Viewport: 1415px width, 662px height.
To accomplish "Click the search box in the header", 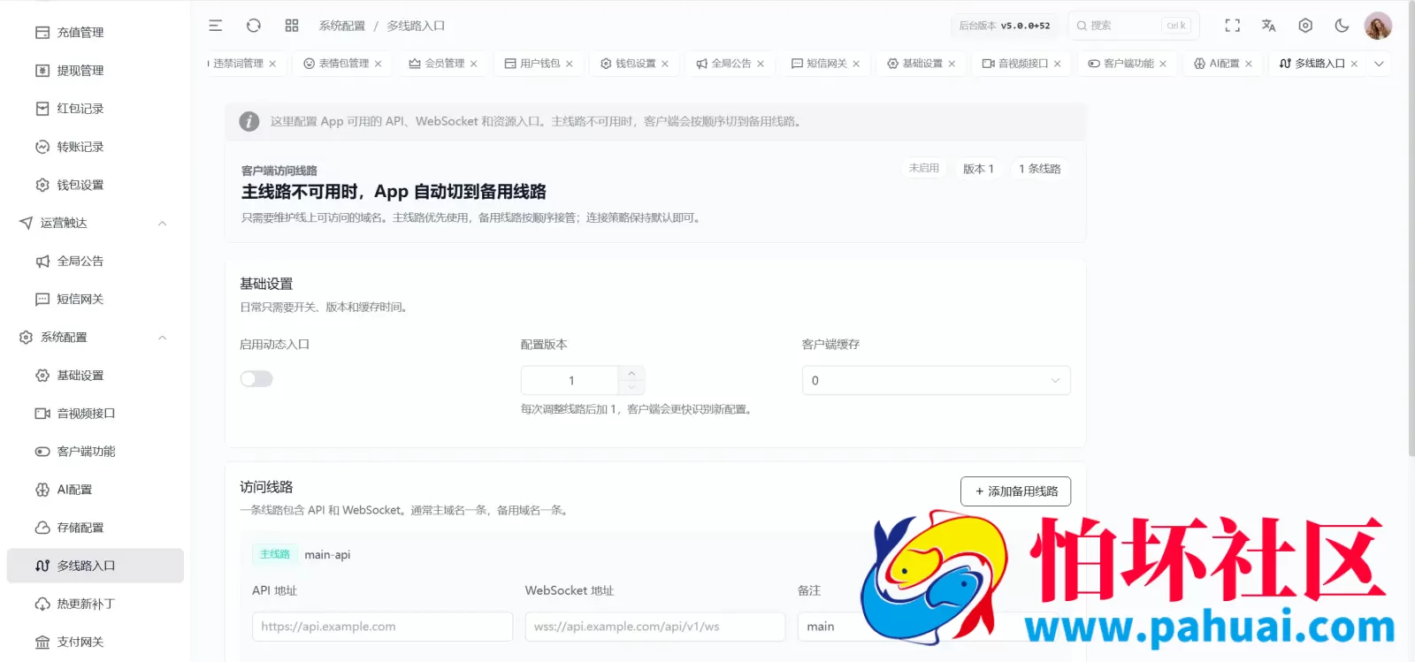I will pyautogui.click(x=1133, y=26).
